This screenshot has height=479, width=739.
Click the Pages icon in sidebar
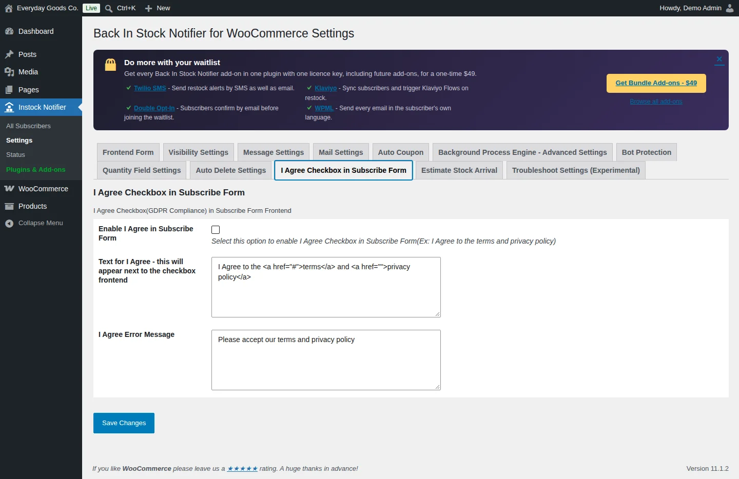(x=9, y=90)
